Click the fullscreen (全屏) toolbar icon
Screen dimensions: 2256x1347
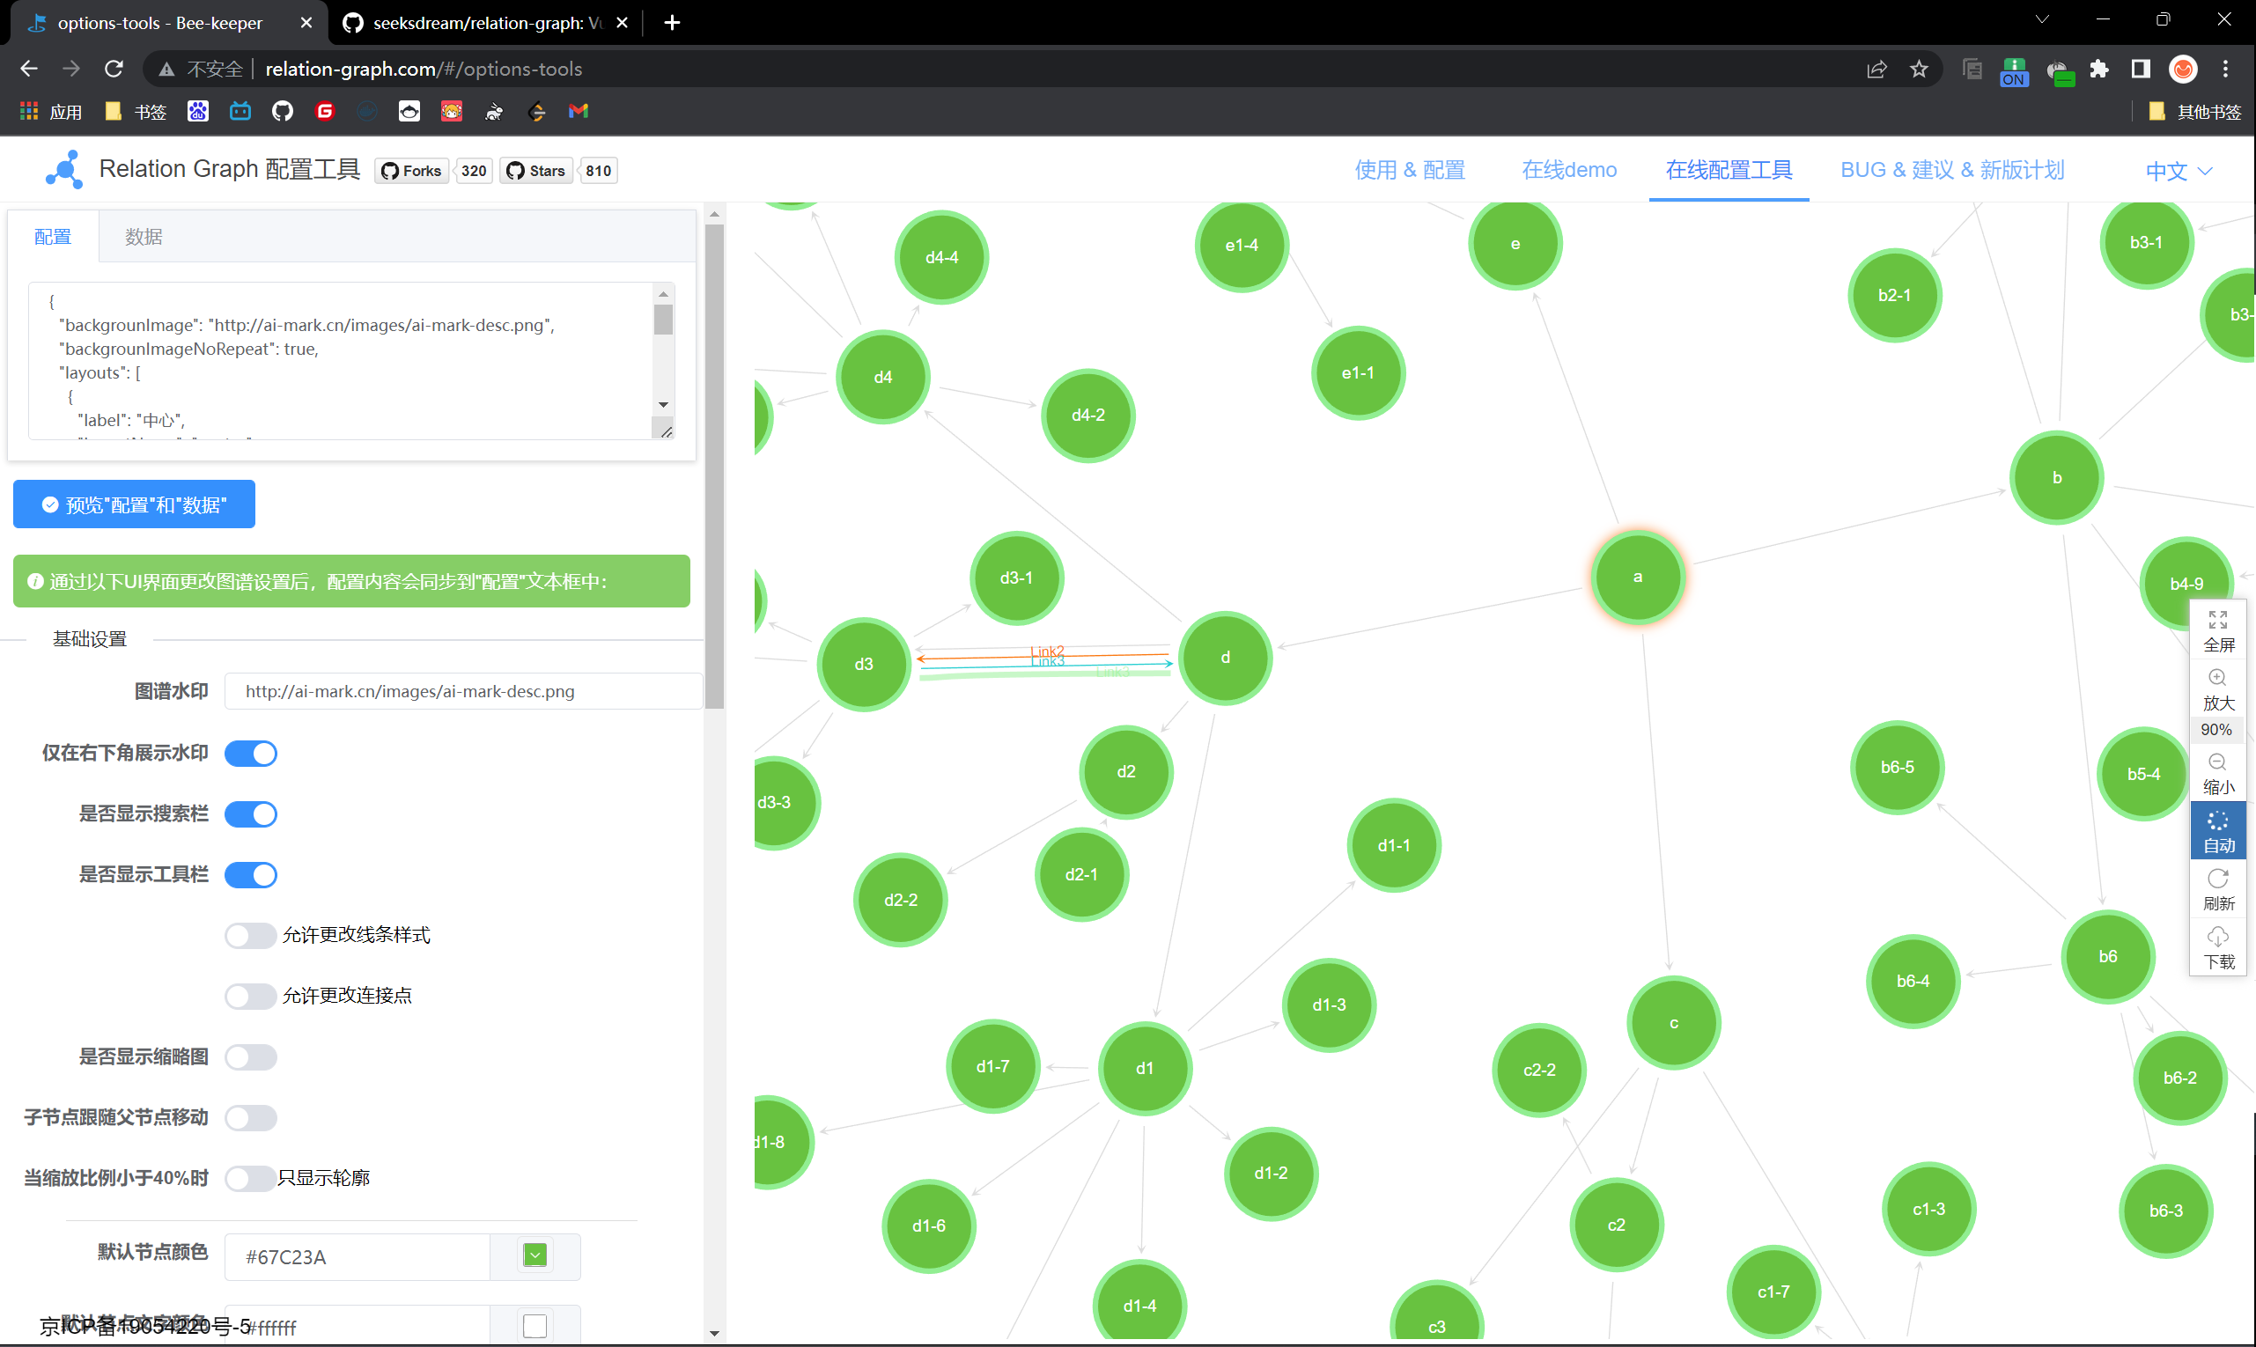point(2218,629)
